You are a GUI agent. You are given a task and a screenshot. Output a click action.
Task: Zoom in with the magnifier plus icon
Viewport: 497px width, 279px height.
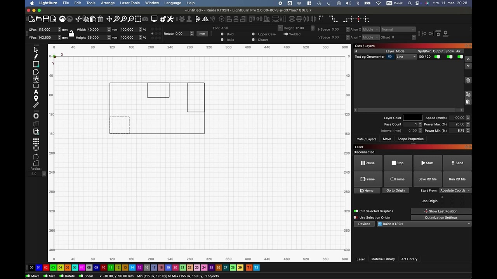coord(124,19)
